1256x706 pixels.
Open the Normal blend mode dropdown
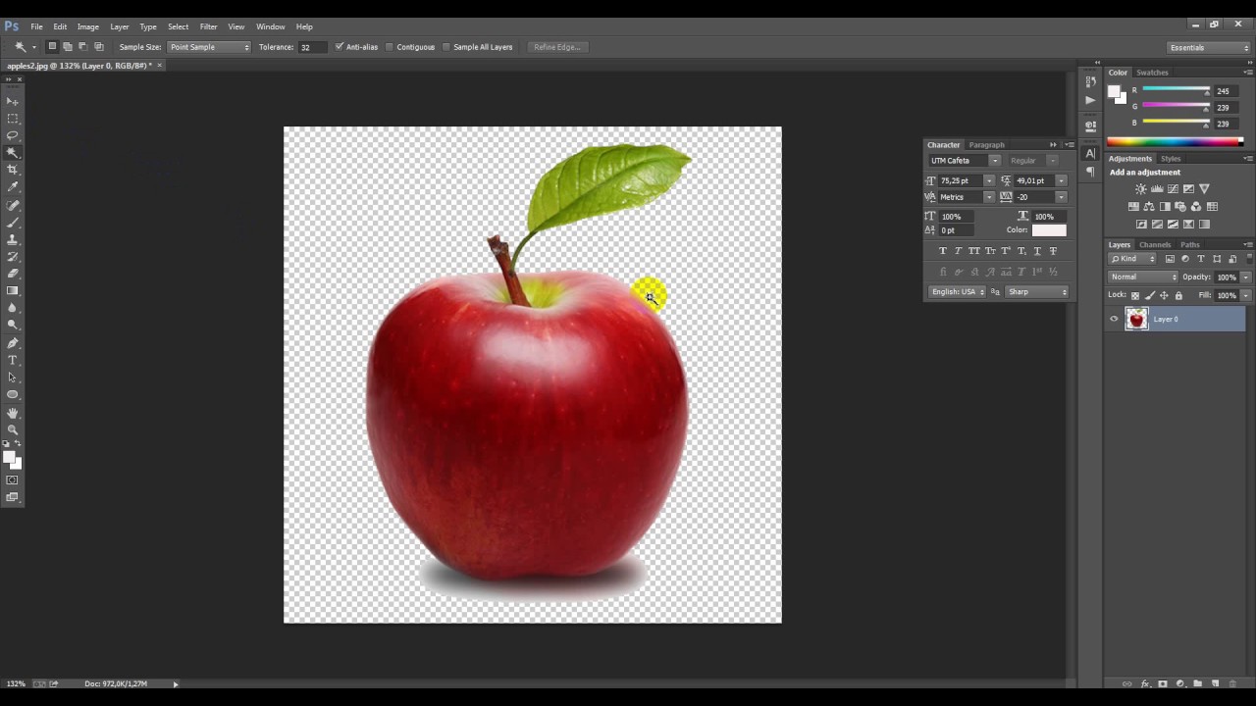[x=1143, y=277]
